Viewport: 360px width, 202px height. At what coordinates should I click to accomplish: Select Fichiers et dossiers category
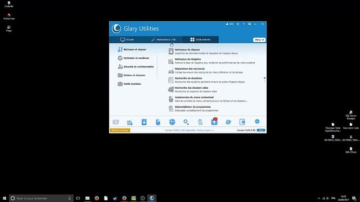[131, 75]
